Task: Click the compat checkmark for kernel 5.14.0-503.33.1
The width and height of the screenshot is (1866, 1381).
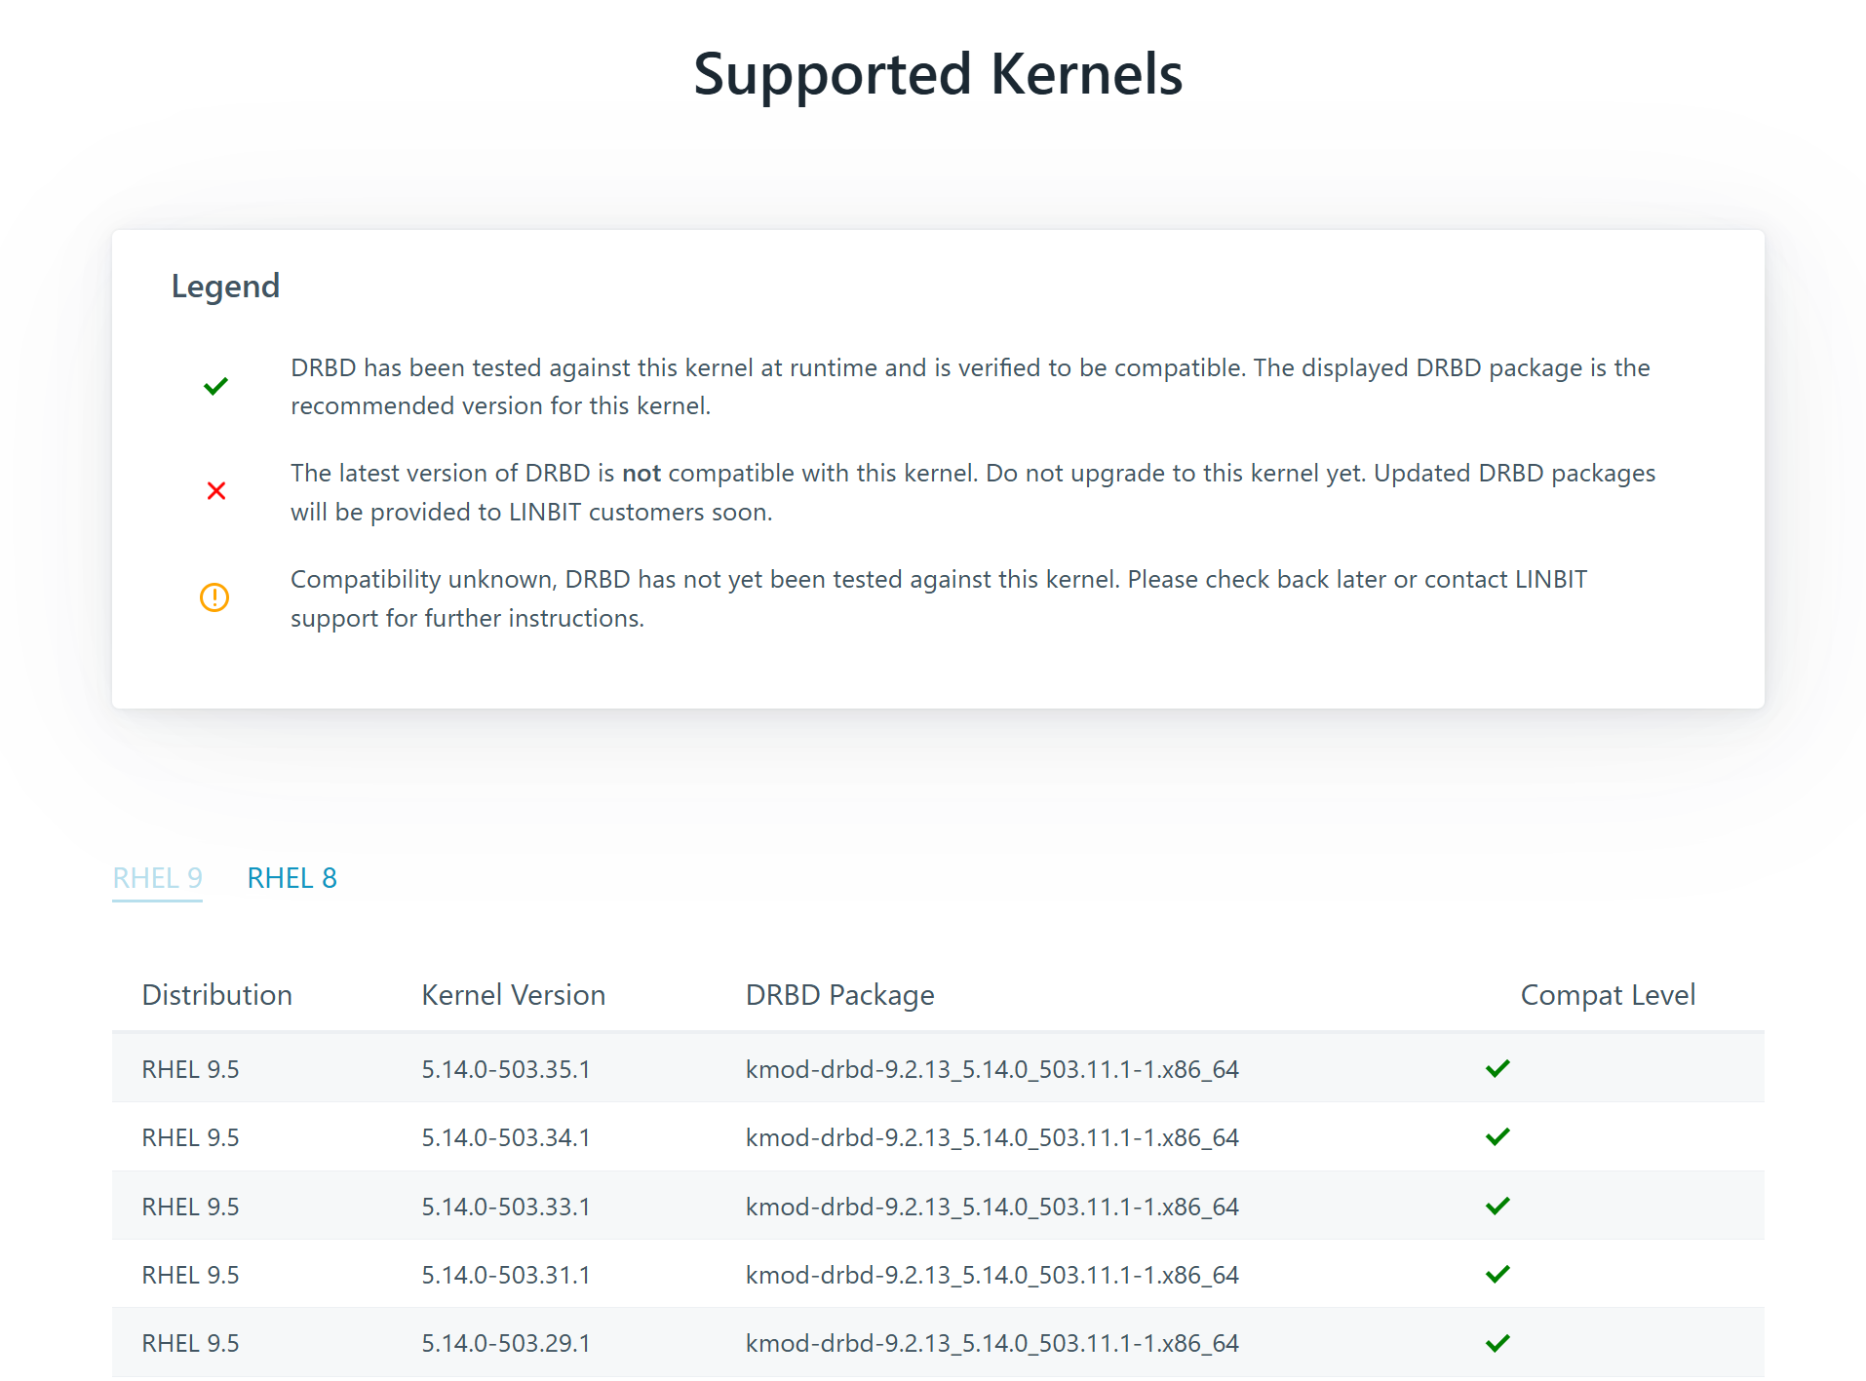Action: click(1497, 1207)
